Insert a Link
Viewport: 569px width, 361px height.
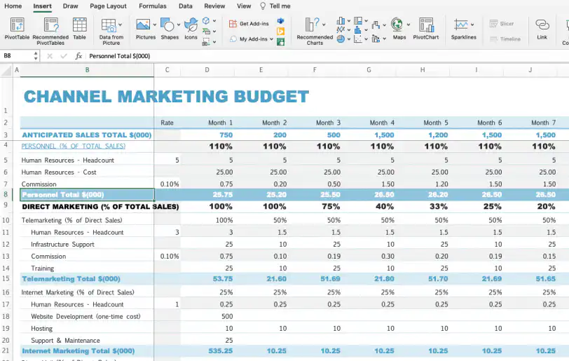click(x=542, y=28)
